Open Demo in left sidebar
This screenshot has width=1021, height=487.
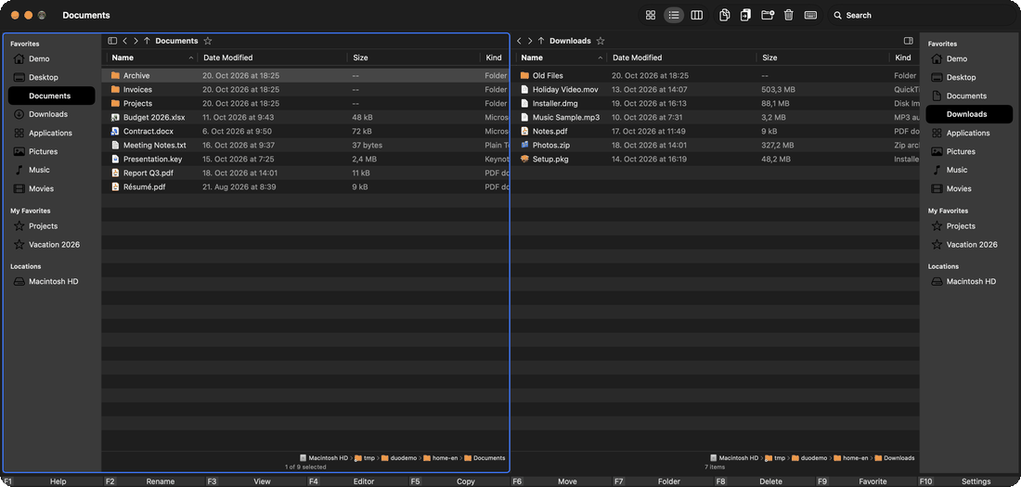51,58
